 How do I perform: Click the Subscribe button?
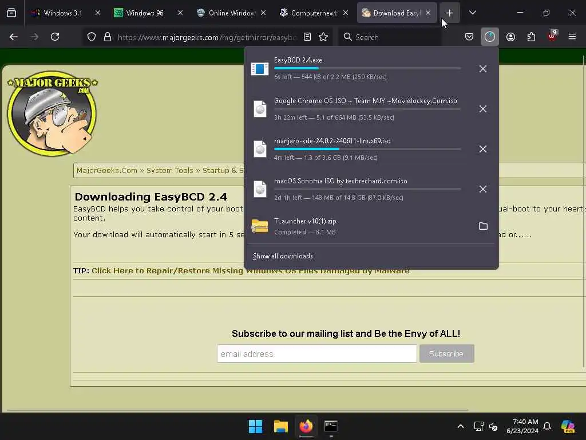[x=446, y=353]
